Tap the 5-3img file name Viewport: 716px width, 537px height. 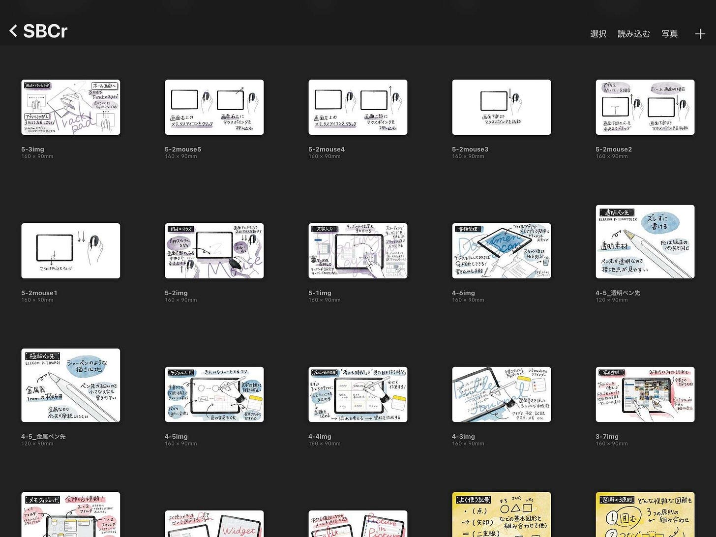click(32, 149)
